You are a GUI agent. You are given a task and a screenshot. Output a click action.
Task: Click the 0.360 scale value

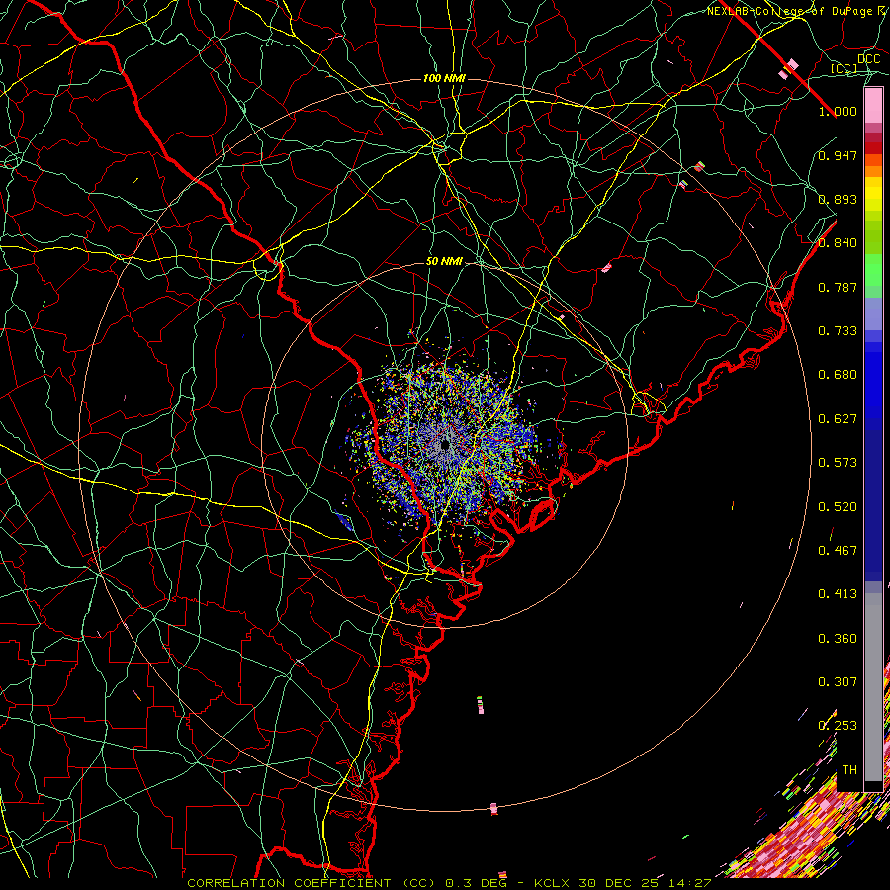pos(838,639)
